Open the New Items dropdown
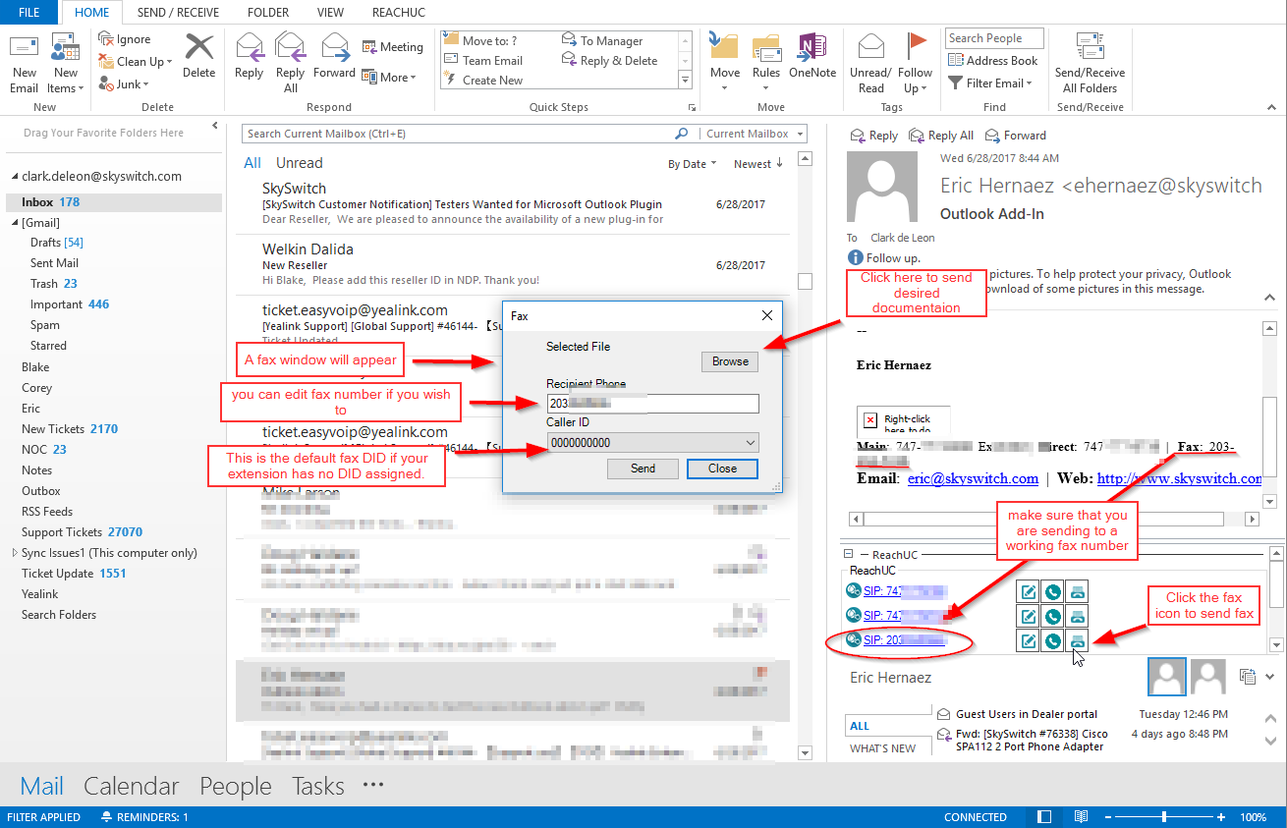The image size is (1287, 828). point(66,64)
